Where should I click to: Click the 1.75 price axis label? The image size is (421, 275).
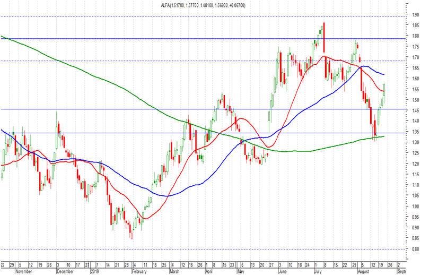[x=416, y=47]
